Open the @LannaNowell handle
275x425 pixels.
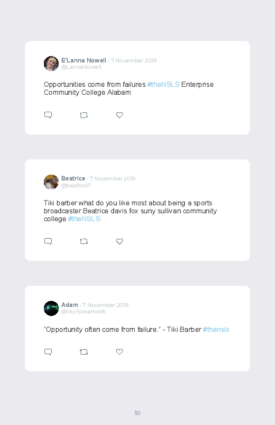click(81, 67)
